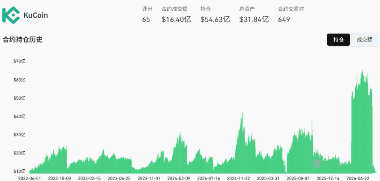
Task: Select the 2026-04-22 peak area on chart
Action: [x=362, y=121]
